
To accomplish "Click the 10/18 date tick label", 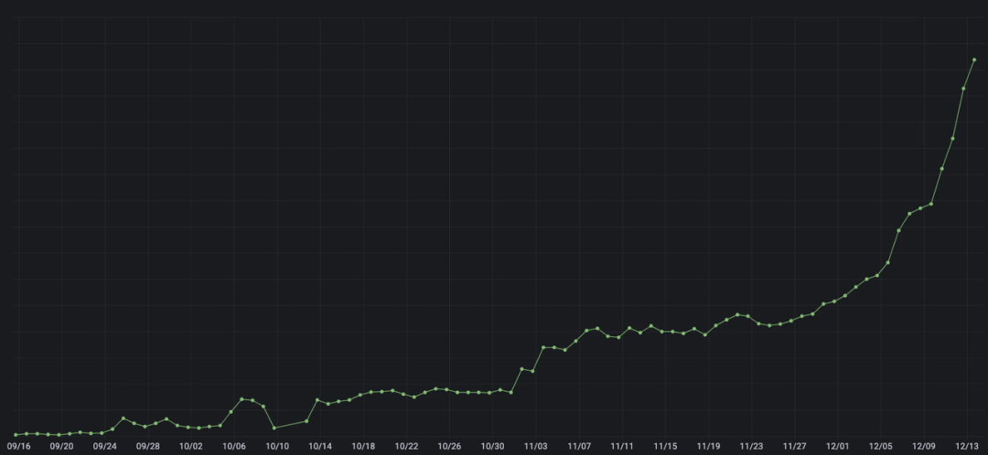I will point(363,447).
